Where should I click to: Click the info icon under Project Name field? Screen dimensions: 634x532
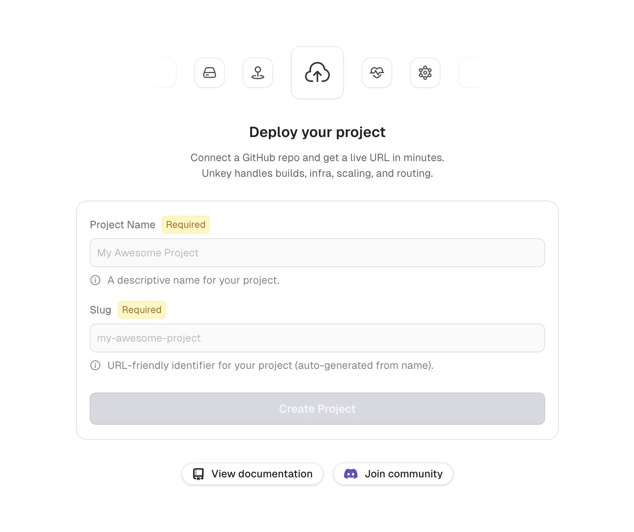click(95, 280)
